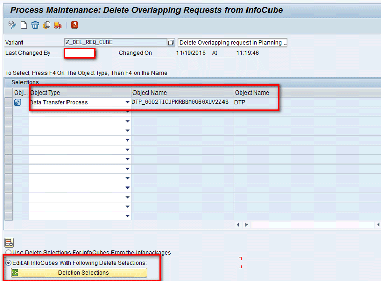Click the Delete trash can icon
Image resolution: width=381 pixels, height=281 pixels.
click(x=35, y=25)
